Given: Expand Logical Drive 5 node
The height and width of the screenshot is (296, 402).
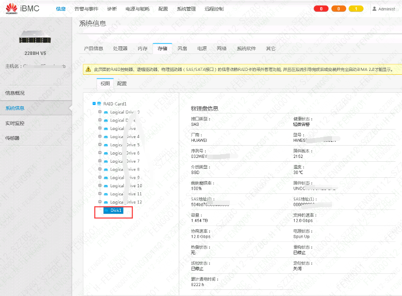Looking at the screenshot, I should coord(100,145).
